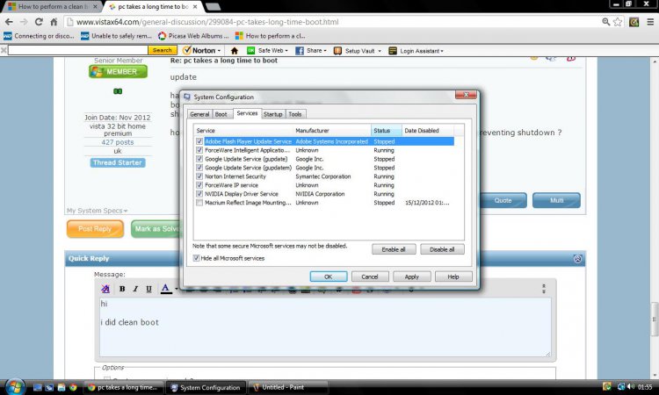Pick the font color A swatch in the editor
The height and width of the screenshot is (395, 659).
point(166,289)
